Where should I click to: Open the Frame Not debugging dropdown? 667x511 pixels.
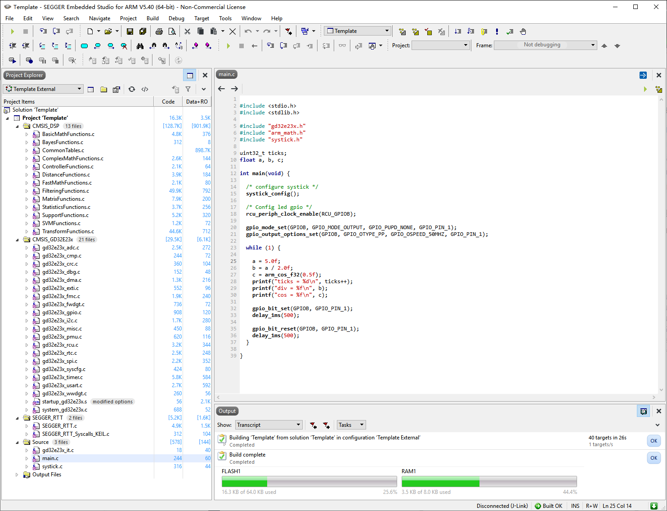[545, 45]
